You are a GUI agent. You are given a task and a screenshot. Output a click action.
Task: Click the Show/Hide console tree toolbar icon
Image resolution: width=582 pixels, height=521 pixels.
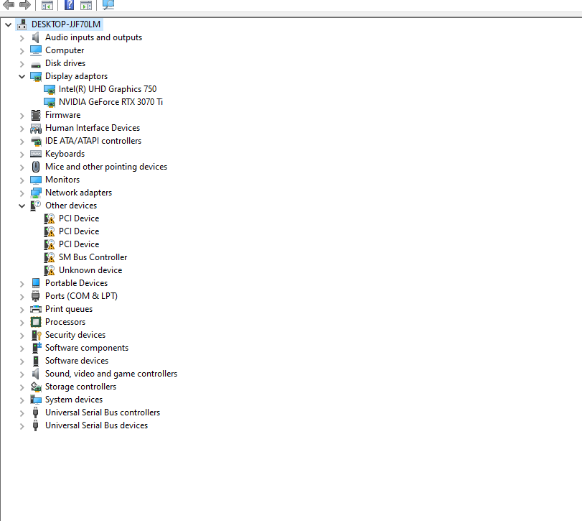[47, 5]
